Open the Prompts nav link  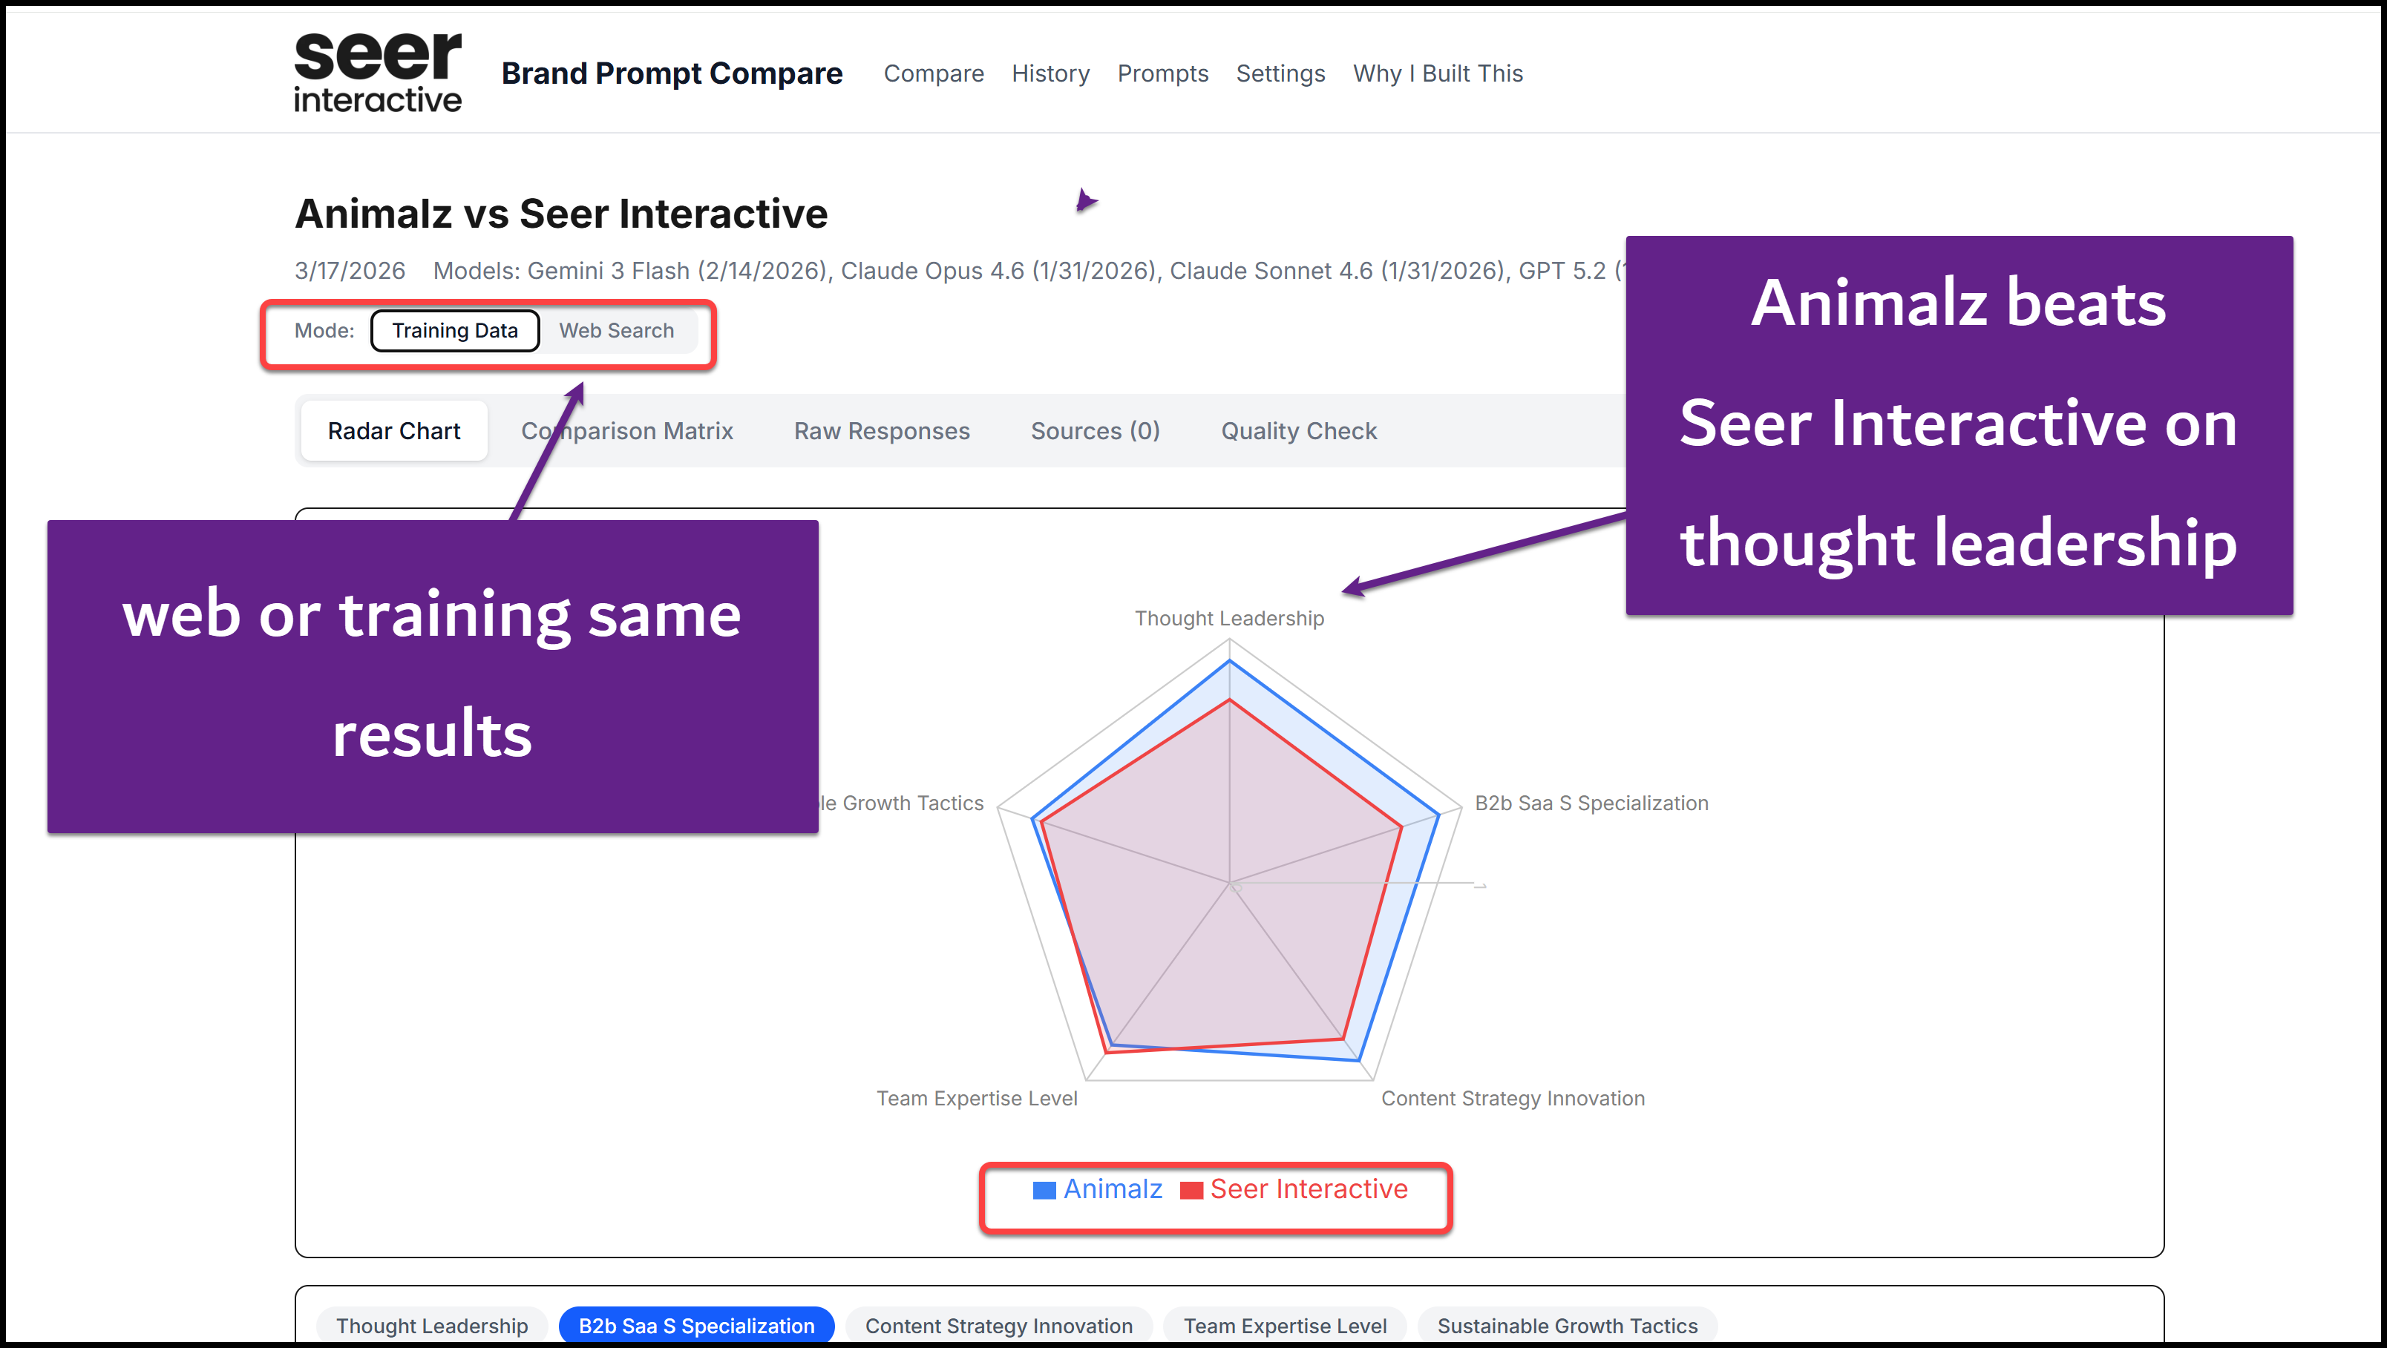pos(1162,73)
